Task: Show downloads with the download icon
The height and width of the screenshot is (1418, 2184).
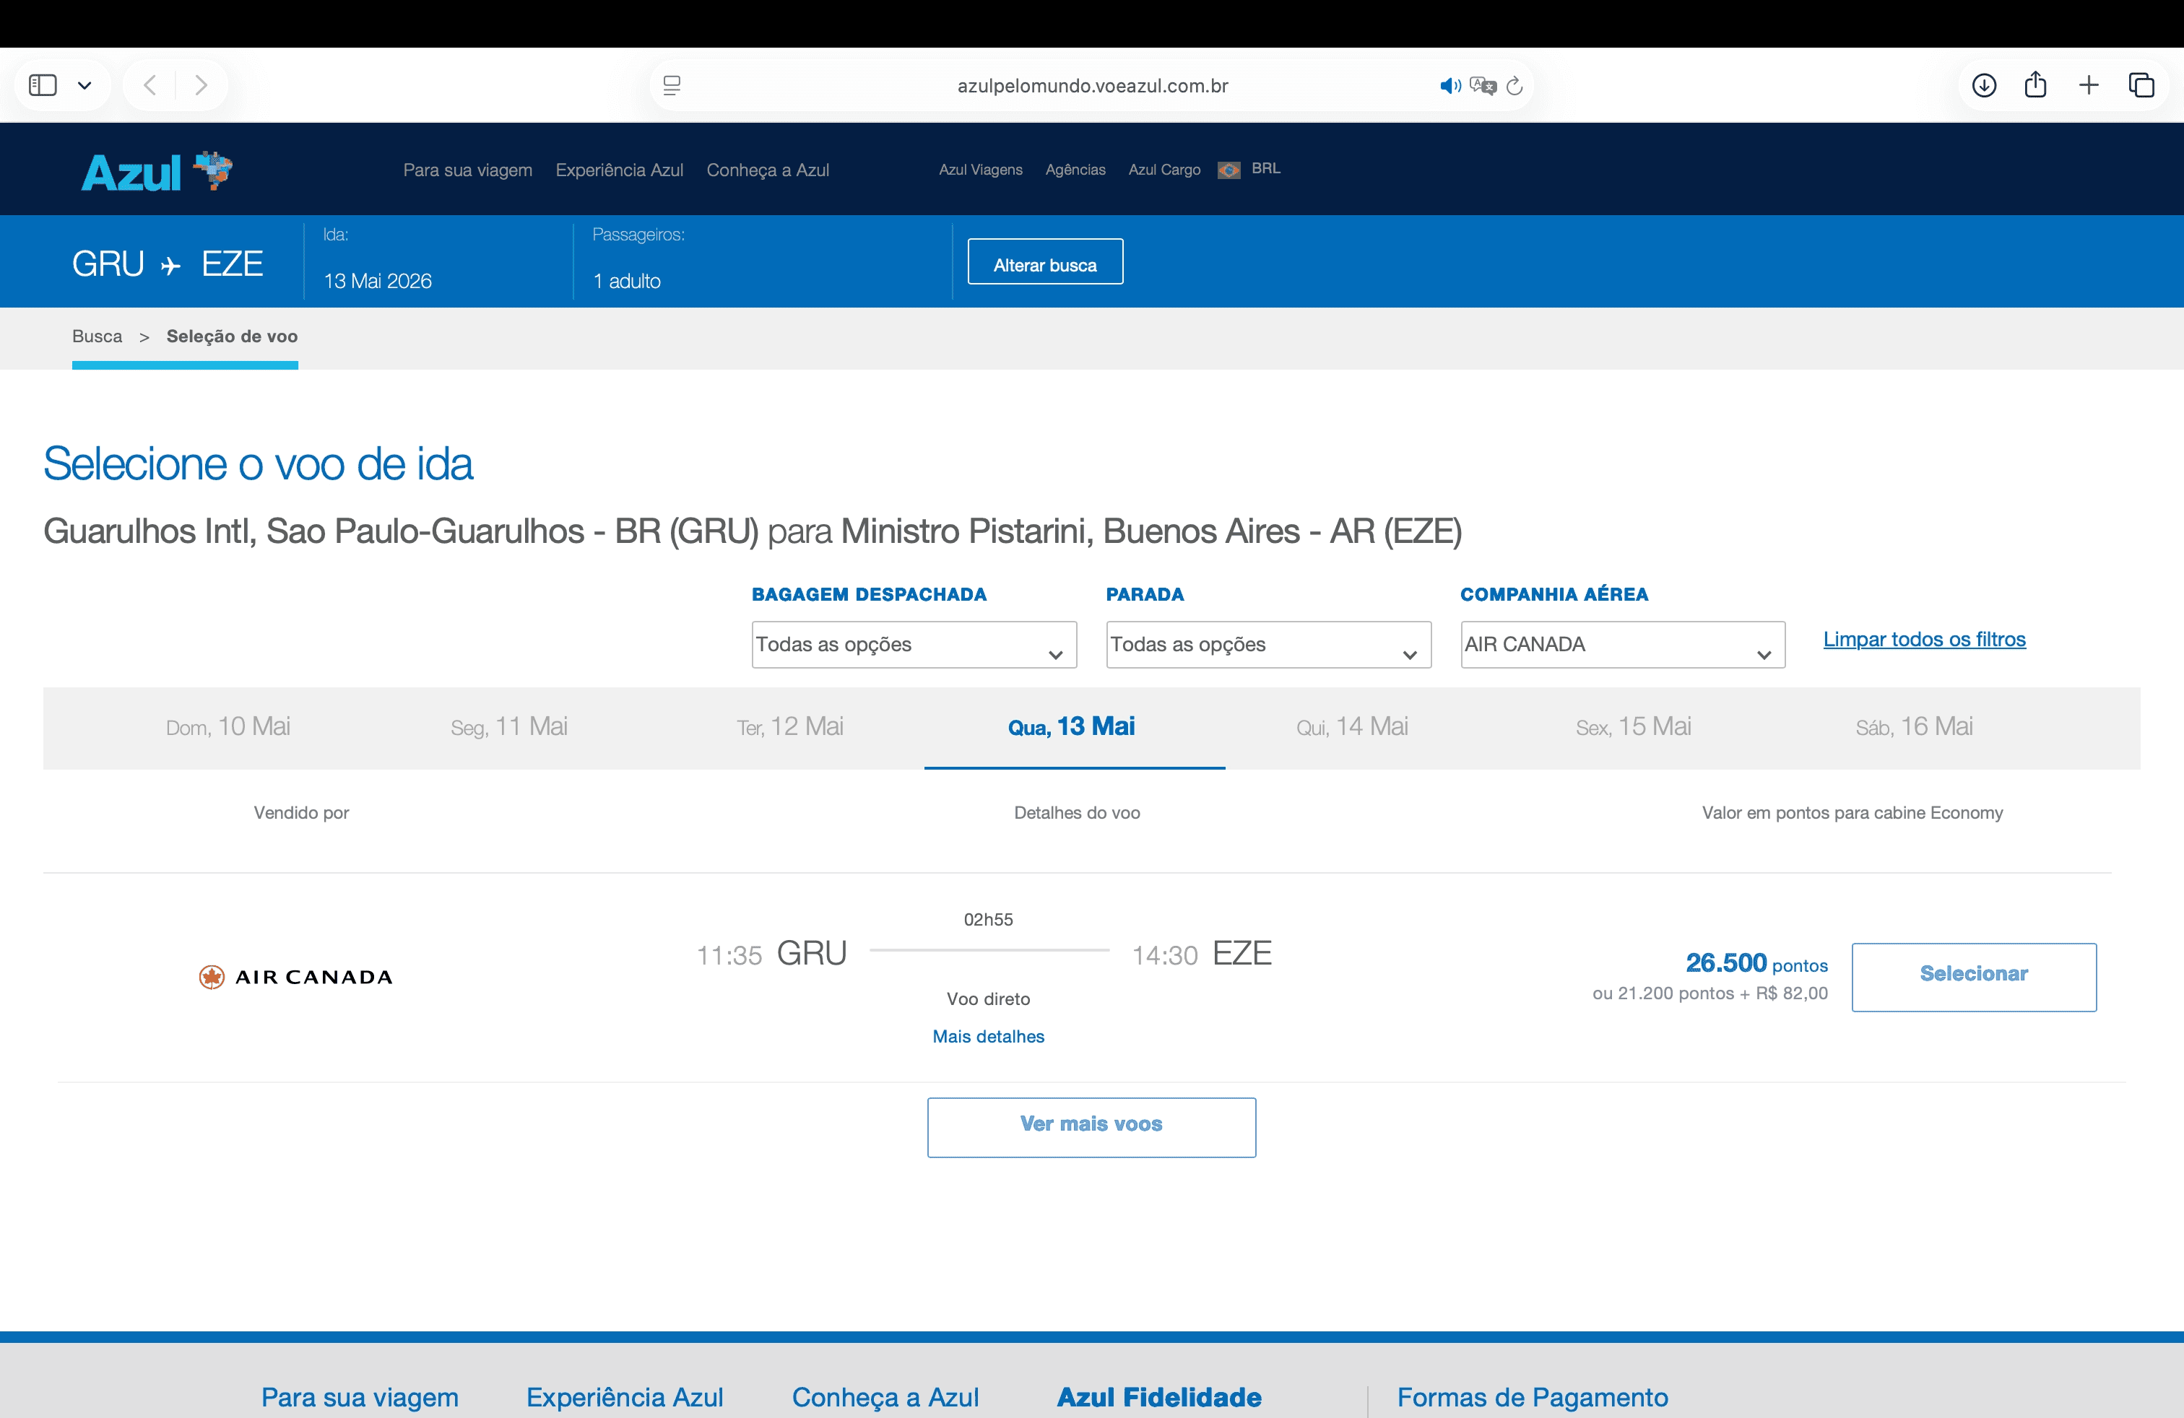Action: [1984, 85]
